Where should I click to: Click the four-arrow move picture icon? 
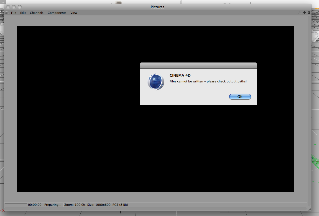coord(304,13)
